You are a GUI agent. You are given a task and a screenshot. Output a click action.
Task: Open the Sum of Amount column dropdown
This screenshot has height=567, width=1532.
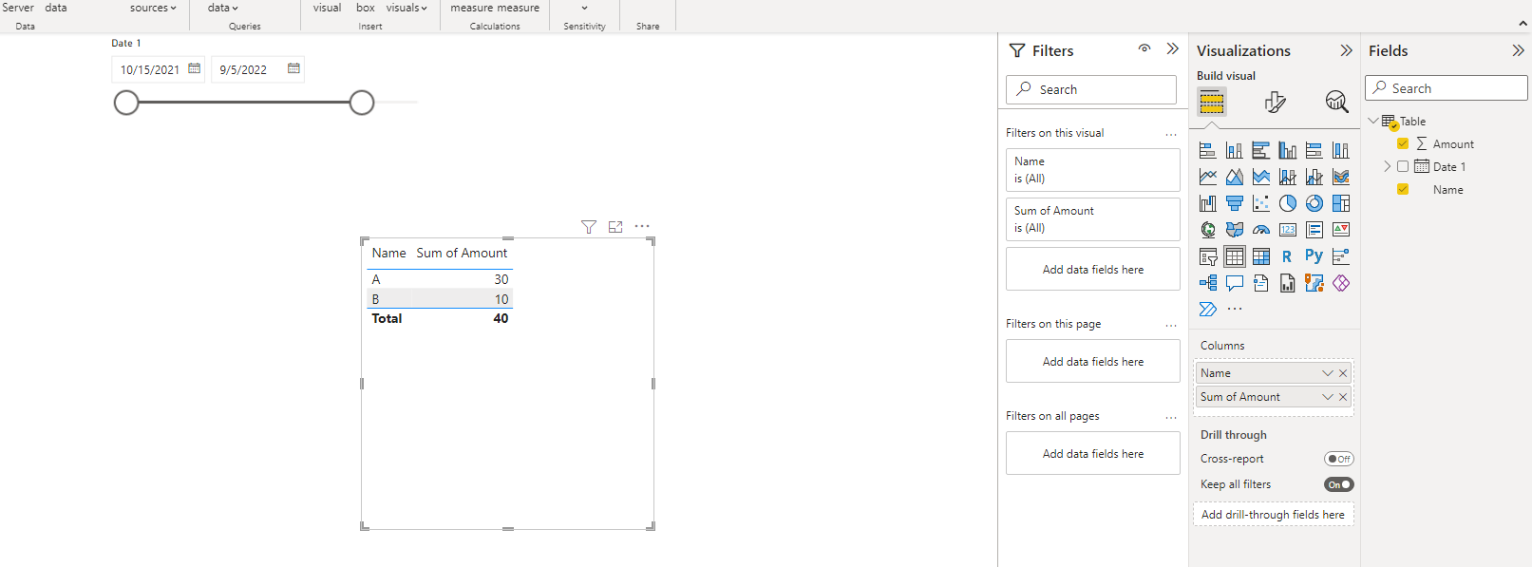[1327, 397]
